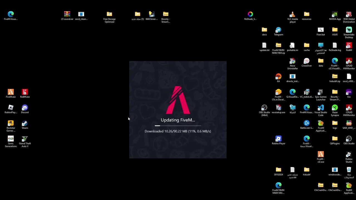Image resolution: width=356 pixels, height=200 pixels.
Task: Launch the CrossOver shortcut
Action: click(307, 62)
